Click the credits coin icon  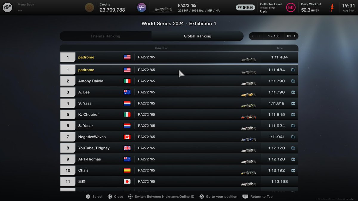pyautogui.click(x=89, y=7)
